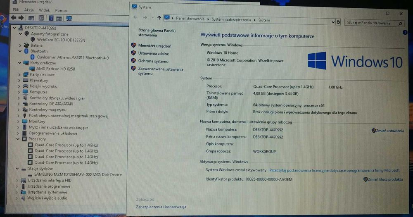
Task: Click the Kontrolery magazynu icon
Action: click(x=25, y=110)
